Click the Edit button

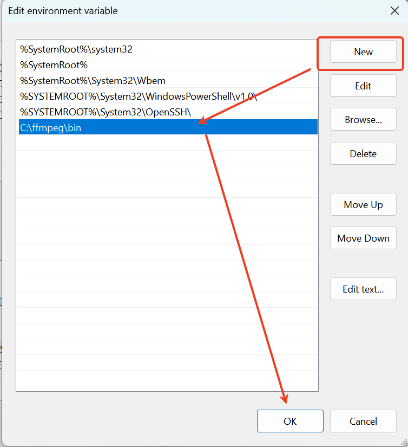[x=363, y=86]
